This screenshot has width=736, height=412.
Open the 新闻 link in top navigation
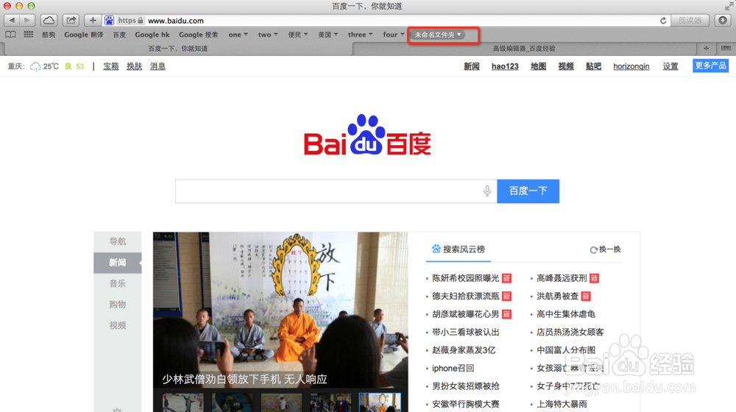click(472, 66)
